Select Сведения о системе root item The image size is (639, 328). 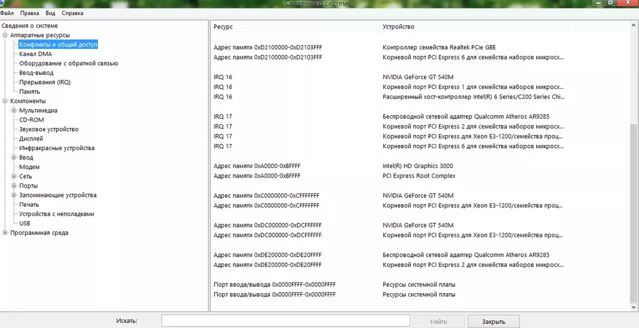pos(30,26)
